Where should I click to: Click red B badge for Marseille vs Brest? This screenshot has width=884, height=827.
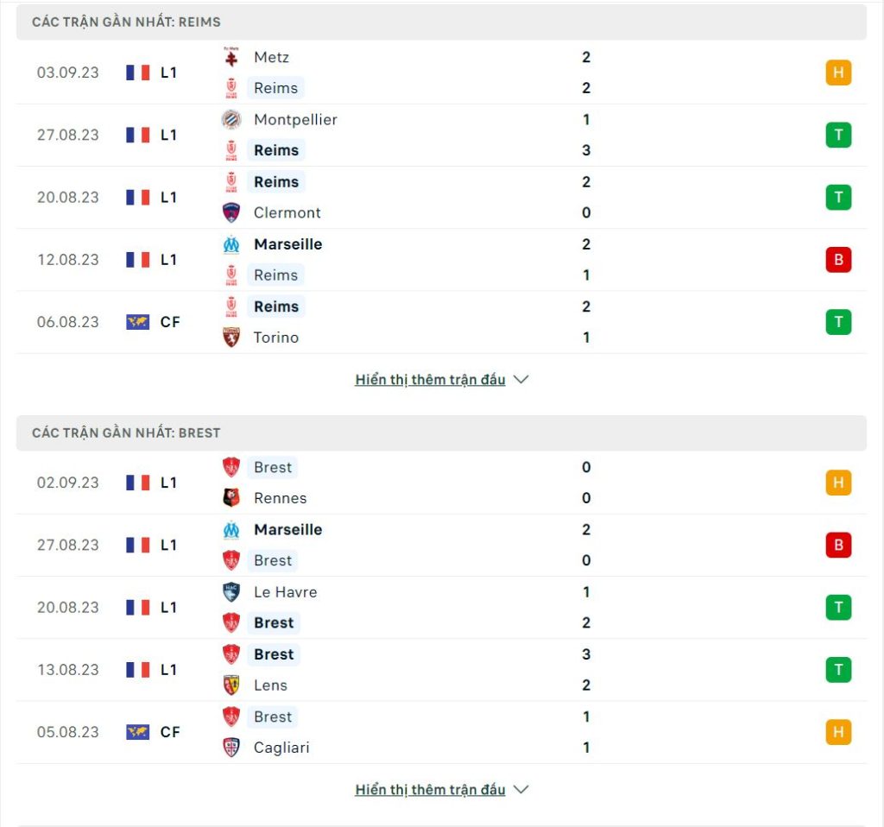pyautogui.click(x=838, y=545)
